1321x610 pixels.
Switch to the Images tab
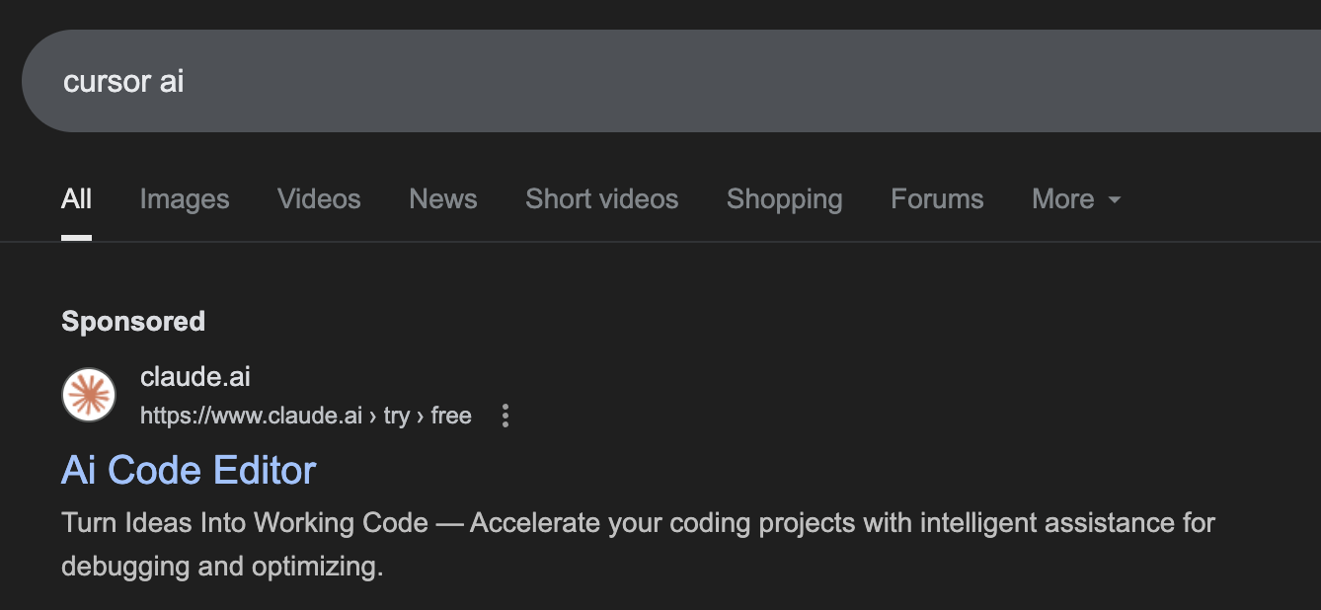(185, 199)
